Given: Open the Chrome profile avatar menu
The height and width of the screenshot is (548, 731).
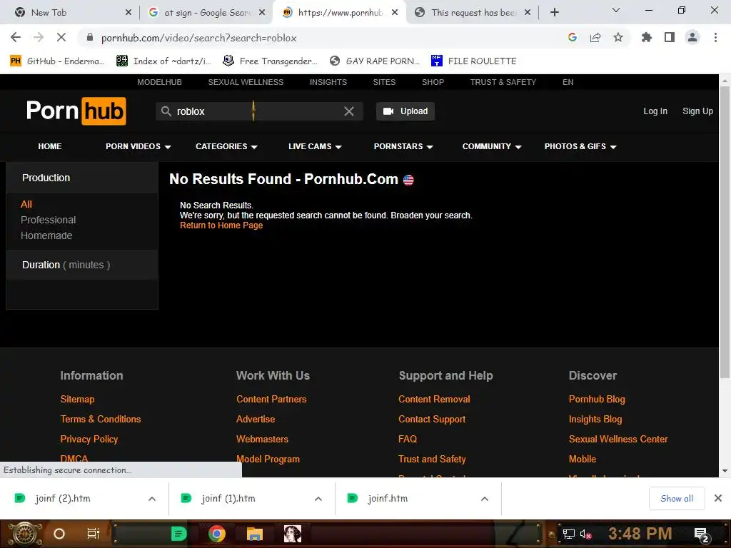Looking at the screenshot, I should [x=692, y=37].
